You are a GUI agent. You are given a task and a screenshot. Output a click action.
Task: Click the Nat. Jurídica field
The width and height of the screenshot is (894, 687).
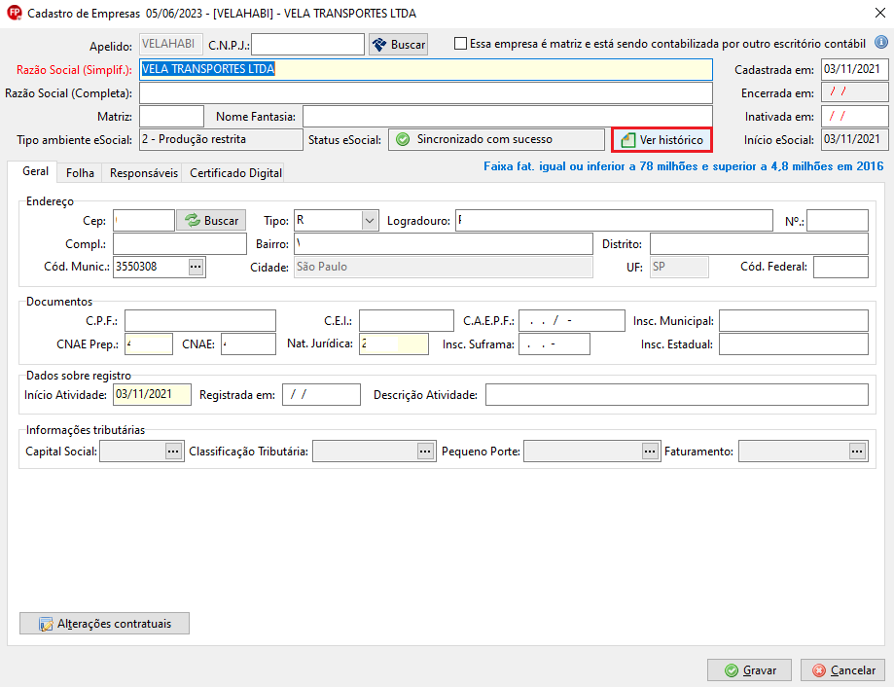(394, 343)
